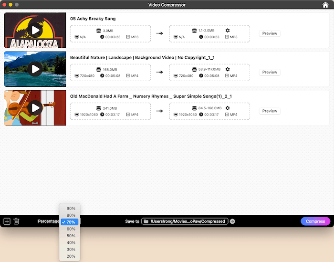Preview the Beautiful Nature video
Image resolution: width=334 pixels, height=262 pixels.
(270, 72)
